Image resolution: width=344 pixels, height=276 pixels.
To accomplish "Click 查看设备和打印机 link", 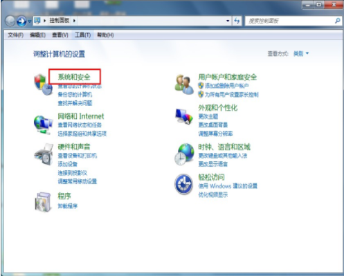I will pyautogui.click(x=78, y=156).
